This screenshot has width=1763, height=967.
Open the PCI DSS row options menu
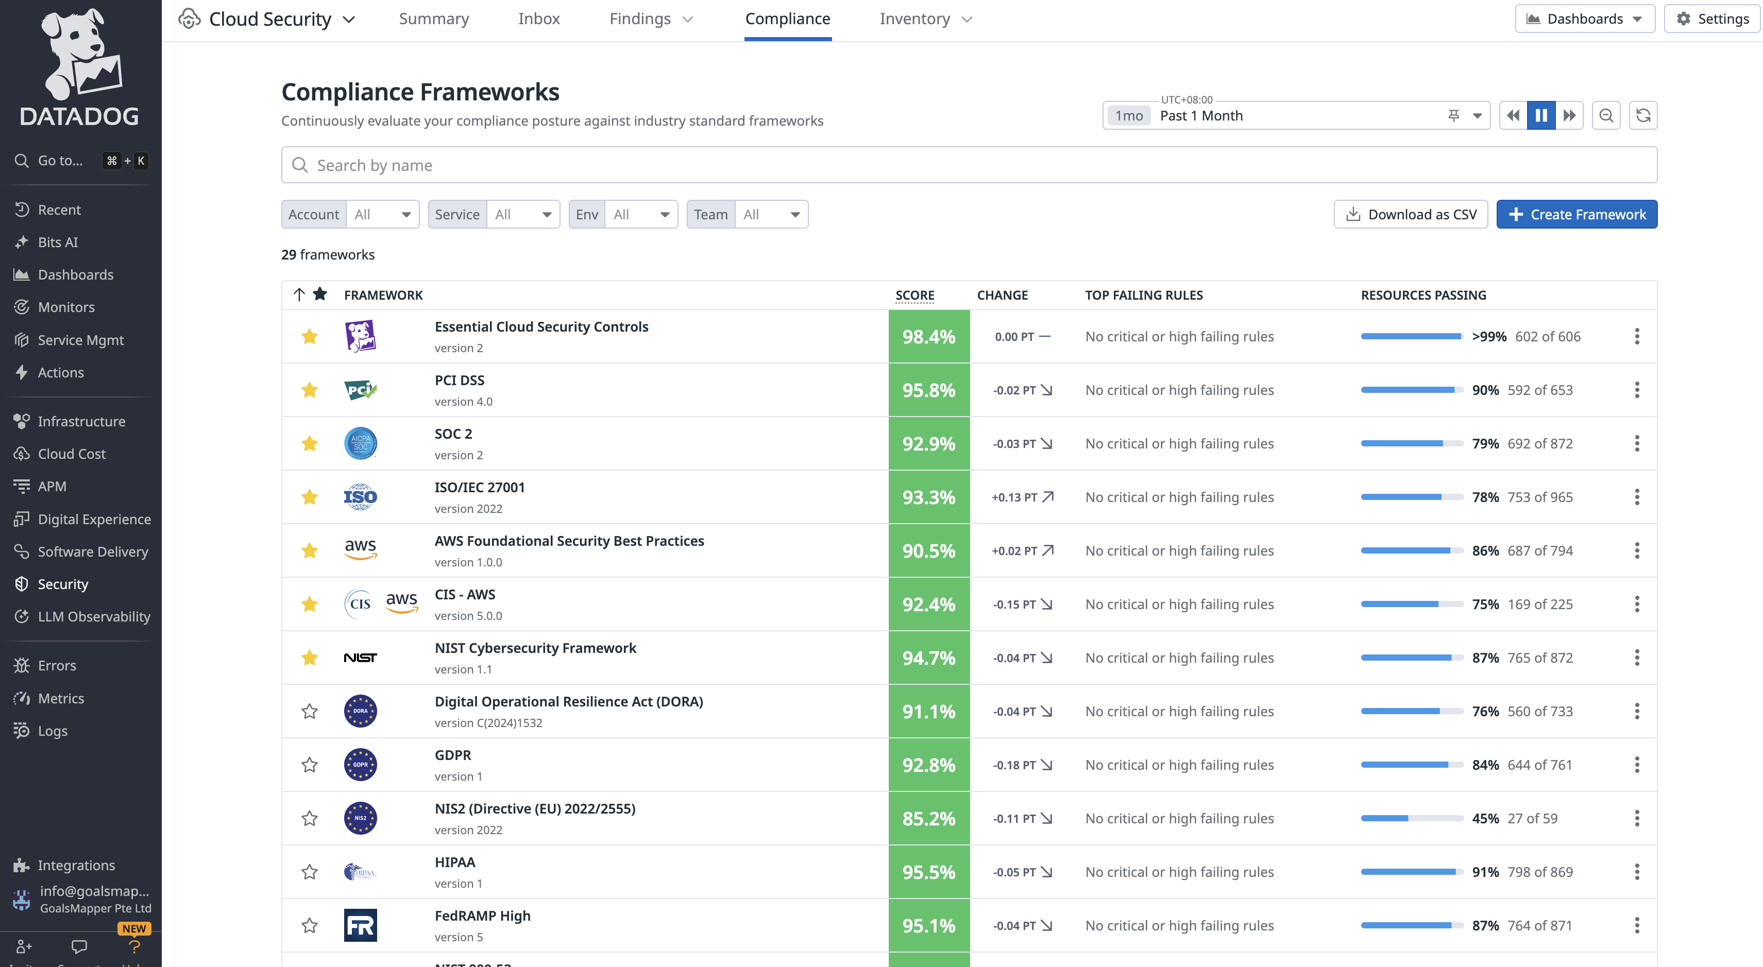[1636, 390]
